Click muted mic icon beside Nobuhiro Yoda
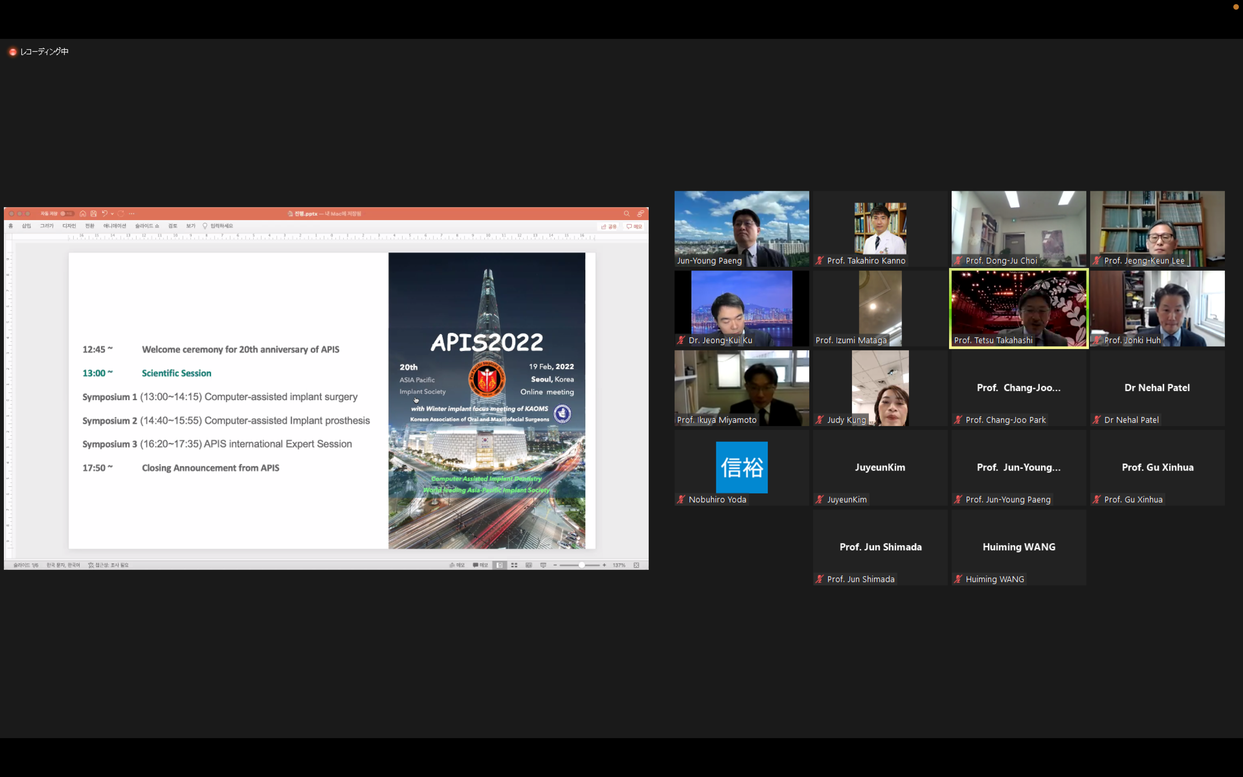 681,499
